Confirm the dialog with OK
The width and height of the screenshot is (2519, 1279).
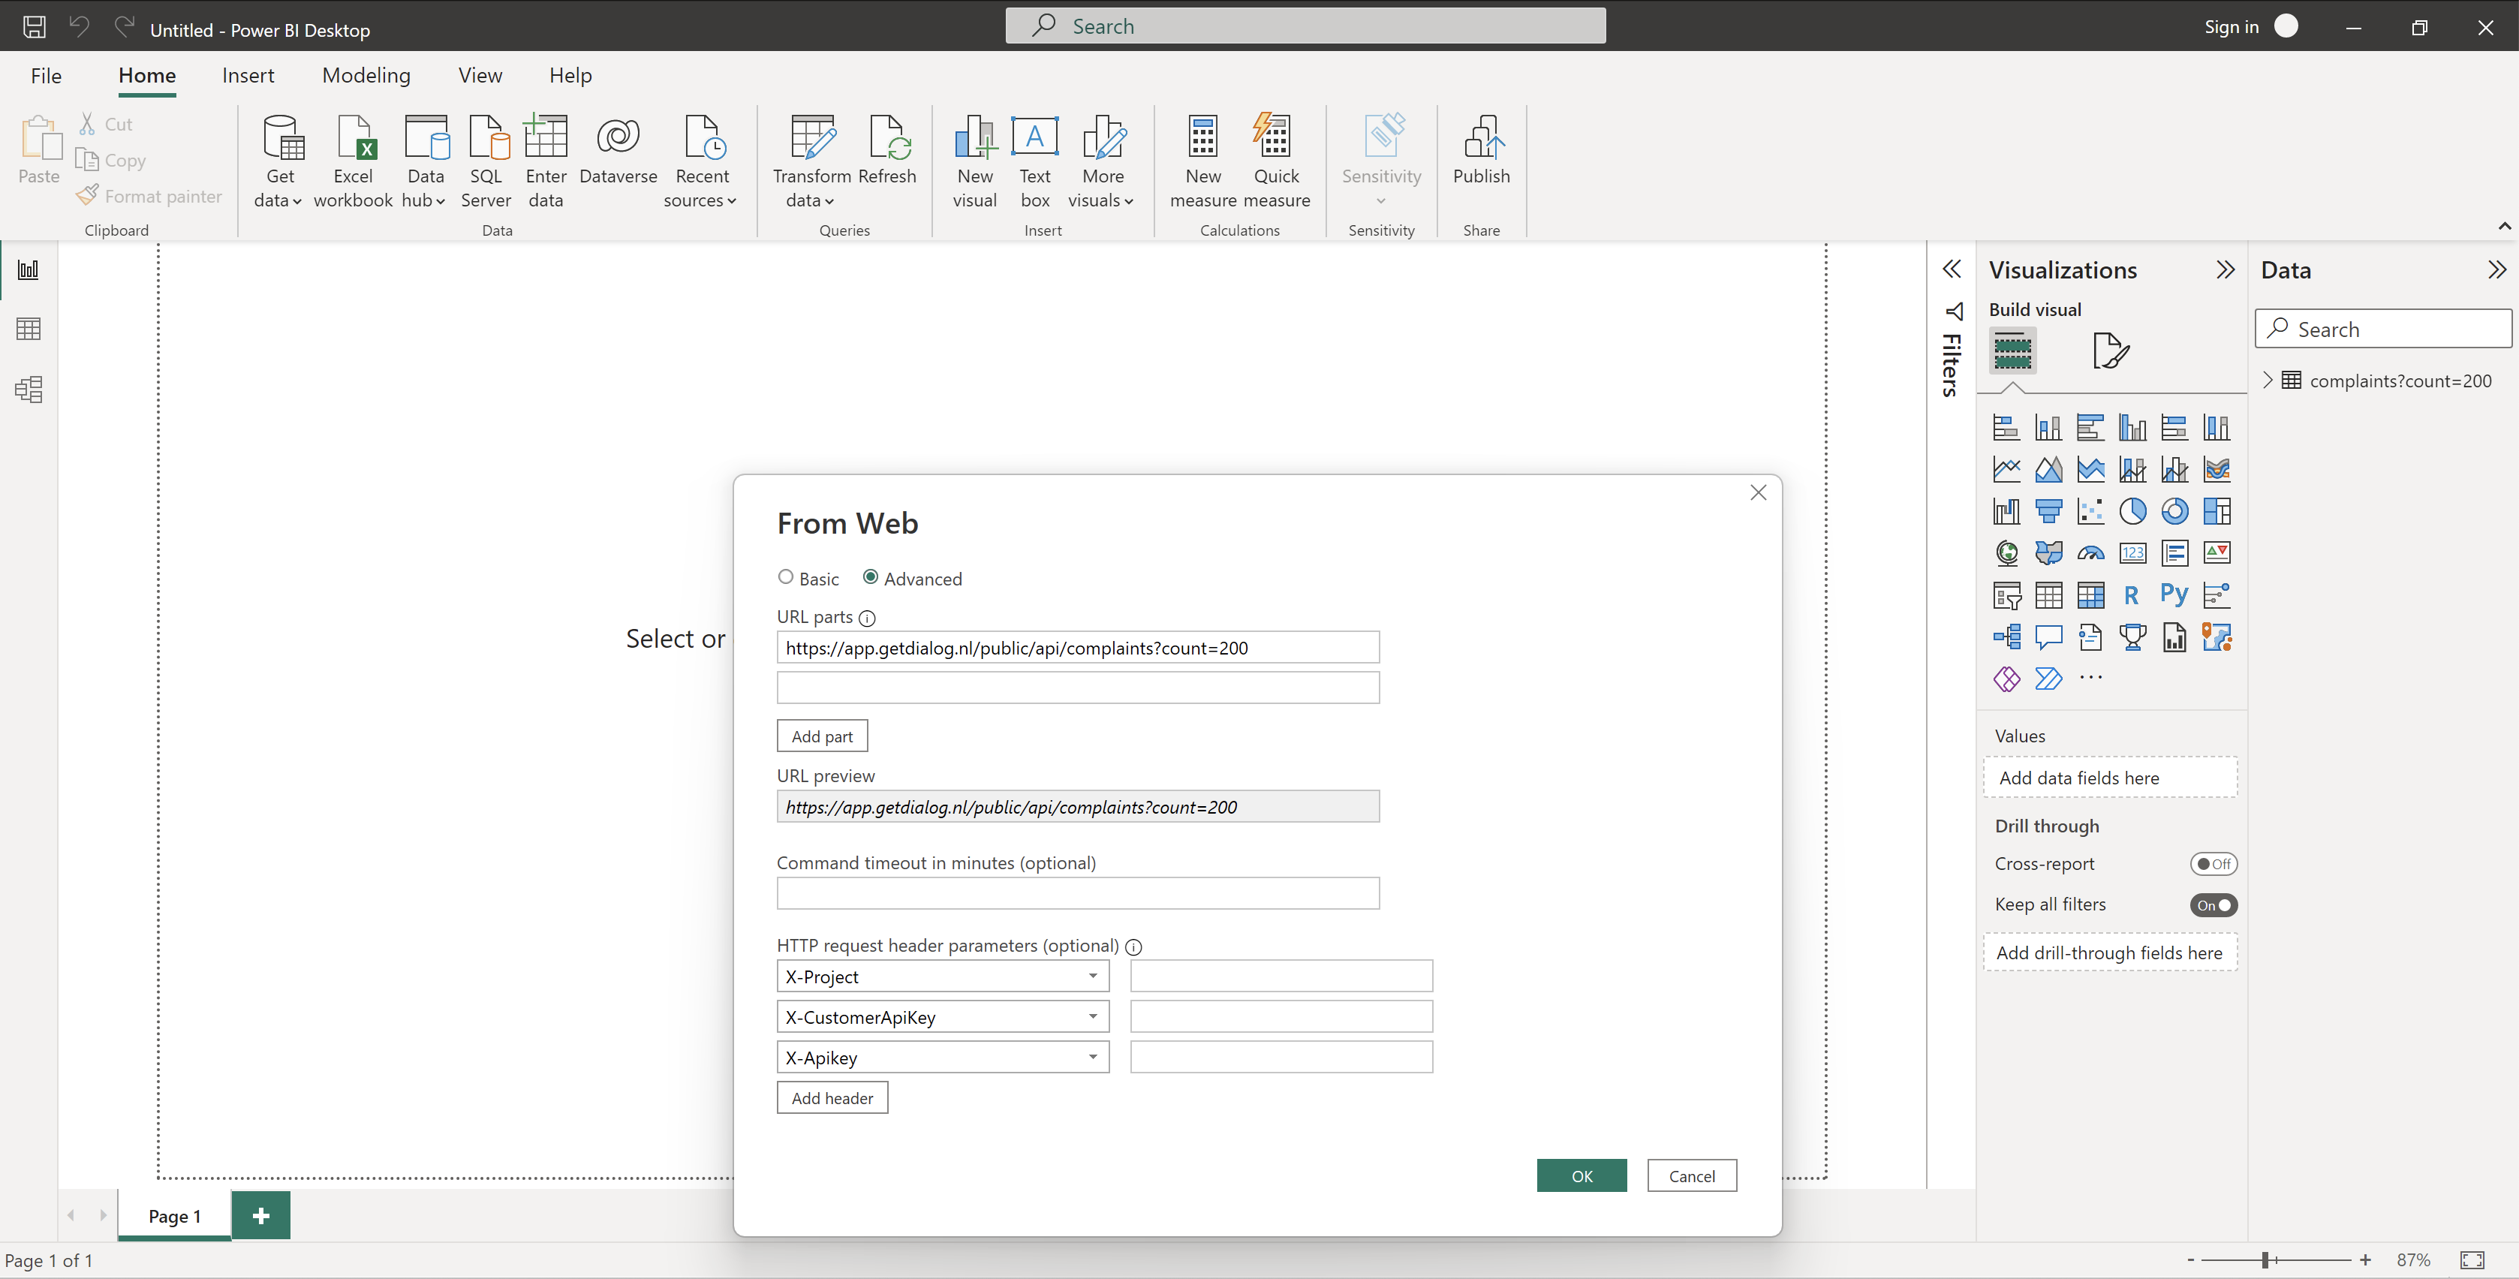[x=1582, y=1176]
